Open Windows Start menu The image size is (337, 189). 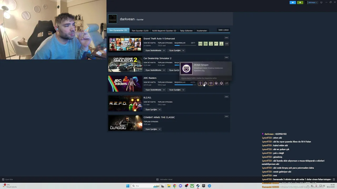coord(128,186)
